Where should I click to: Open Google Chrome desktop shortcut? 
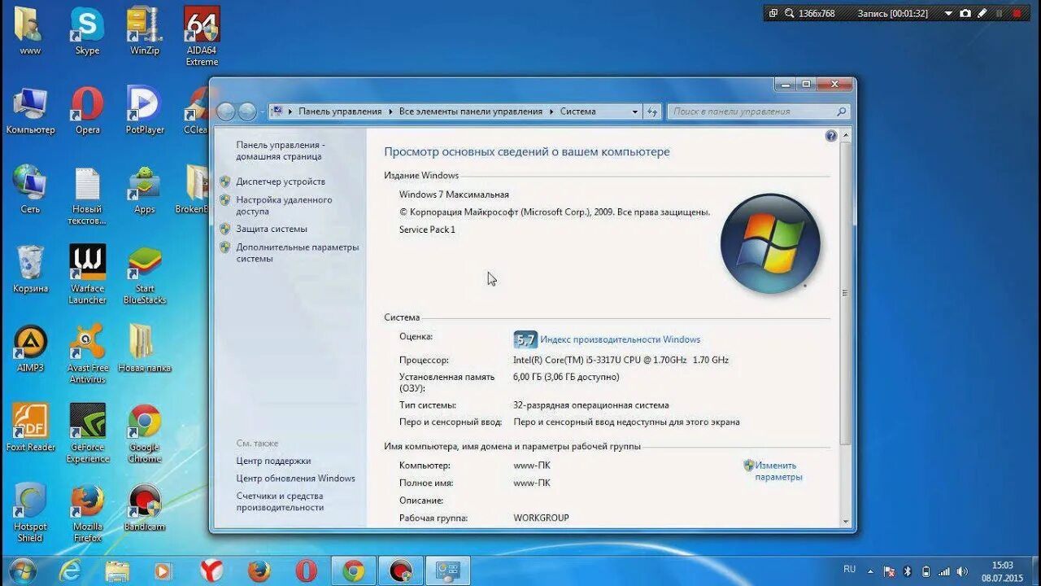pos(145,433)
